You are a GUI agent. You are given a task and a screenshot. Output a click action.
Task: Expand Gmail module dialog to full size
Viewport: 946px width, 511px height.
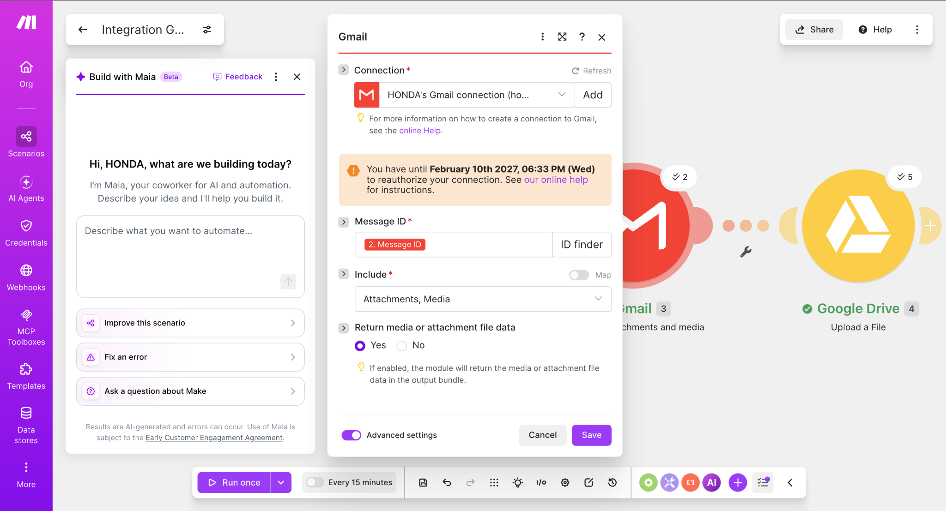(562, 37)
